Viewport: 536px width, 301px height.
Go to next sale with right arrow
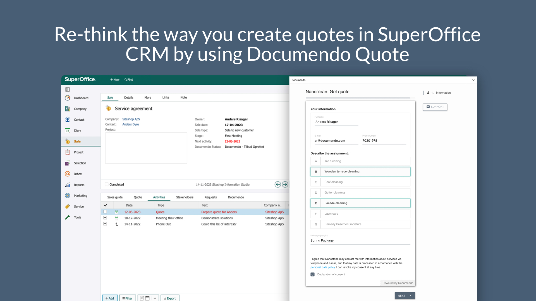click(x=285, y=185)
